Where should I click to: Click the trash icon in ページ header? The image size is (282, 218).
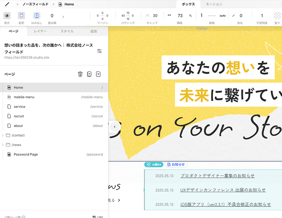[x=80, y=74]
